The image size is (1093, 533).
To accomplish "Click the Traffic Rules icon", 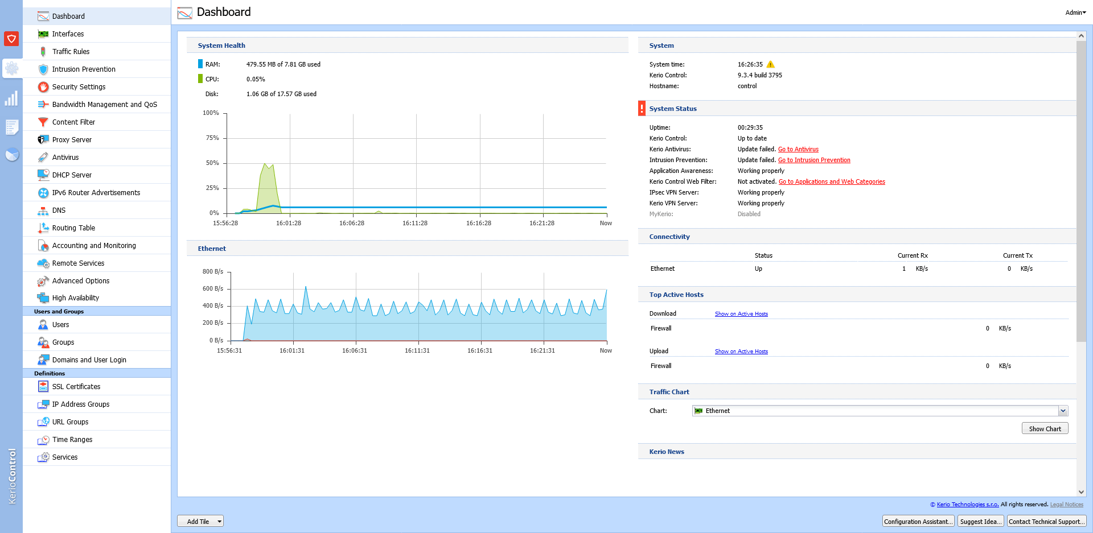I will (43, 52).
